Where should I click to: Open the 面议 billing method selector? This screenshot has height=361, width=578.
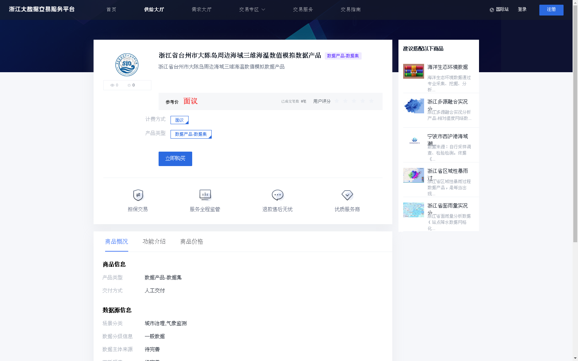pos(179,120)
